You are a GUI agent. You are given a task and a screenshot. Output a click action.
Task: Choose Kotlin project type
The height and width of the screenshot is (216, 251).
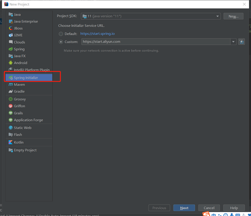pyautogui.click(x=29, y=142)
